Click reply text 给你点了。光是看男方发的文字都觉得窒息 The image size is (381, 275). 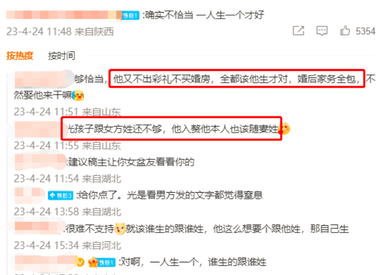[169, 195]
